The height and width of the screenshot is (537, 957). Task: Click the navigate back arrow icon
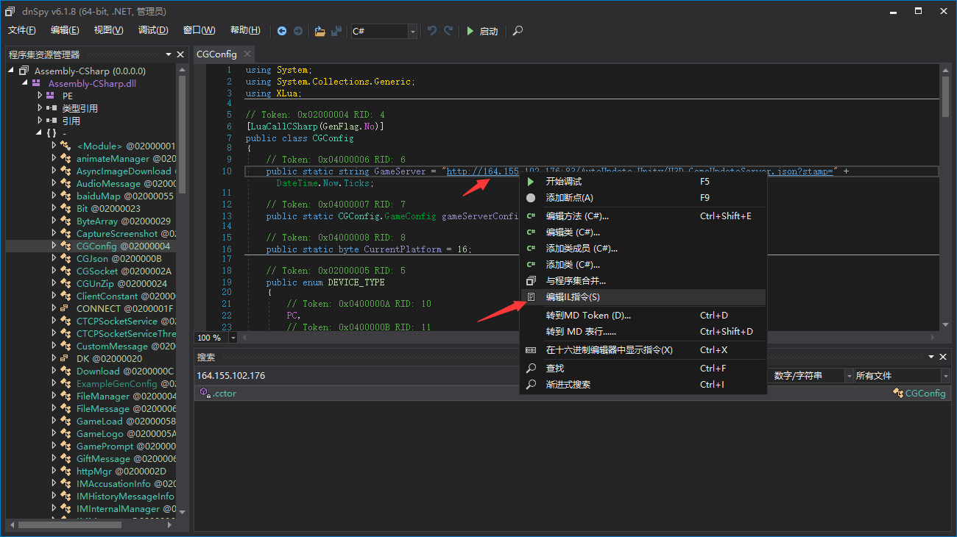pos(282,31)
